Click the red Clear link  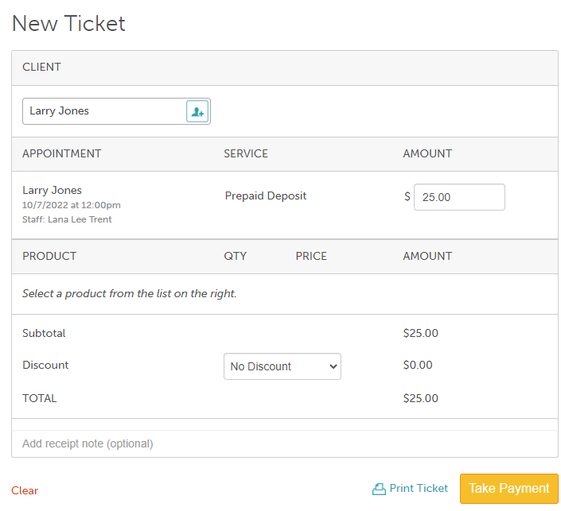point(25,490)
